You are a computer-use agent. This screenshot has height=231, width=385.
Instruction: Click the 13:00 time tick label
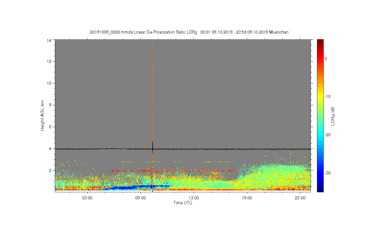[194, 198]
